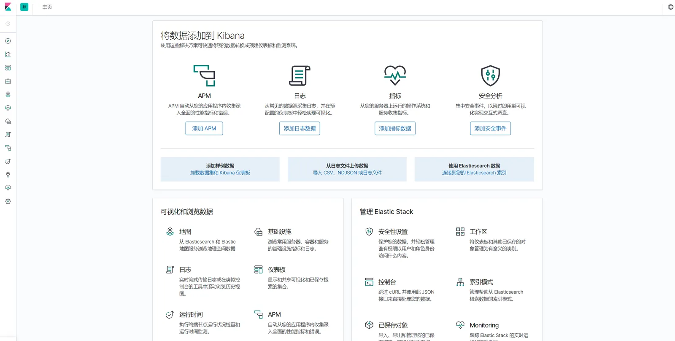Viewport: 675px width, 341px height.
Task: Click the 管理 Elastic Stack heading
Action: 386,211
